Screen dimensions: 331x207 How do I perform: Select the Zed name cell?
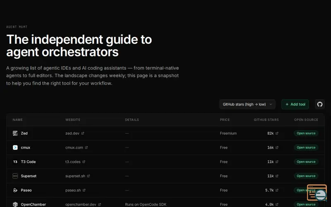pos(24,133)
